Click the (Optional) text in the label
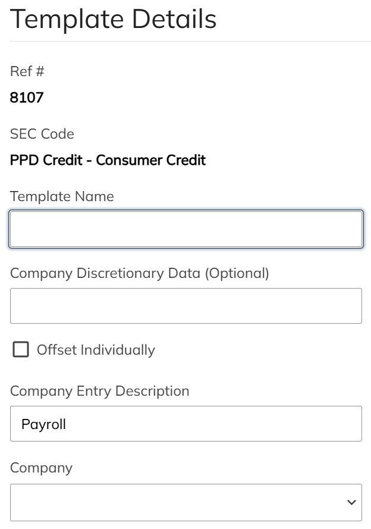Viewport: 371px width, 529px height. (237, 273)
